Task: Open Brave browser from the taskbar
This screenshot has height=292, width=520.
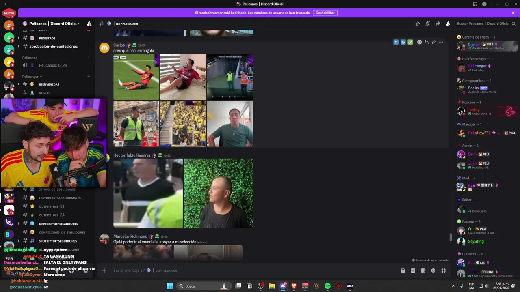Action: click(x=294, y=286)
